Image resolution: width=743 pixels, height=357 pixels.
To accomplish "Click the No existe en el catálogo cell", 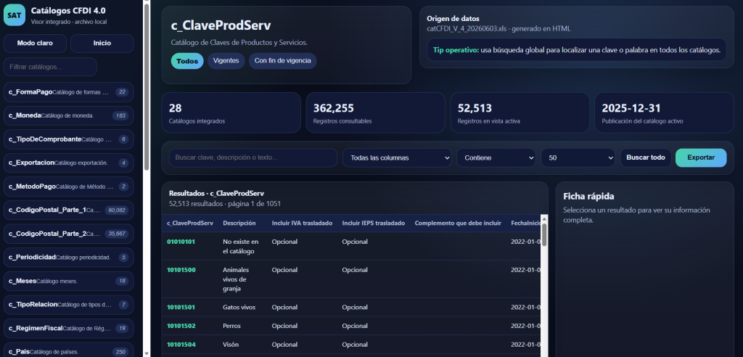I will pos(241,247).
